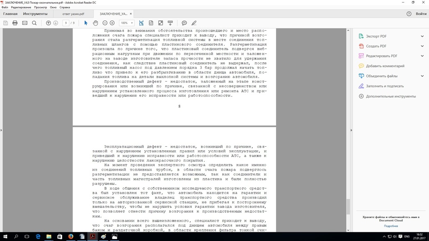
Task: Open the Просмотр menu
Action: click(x=40, y=7)
